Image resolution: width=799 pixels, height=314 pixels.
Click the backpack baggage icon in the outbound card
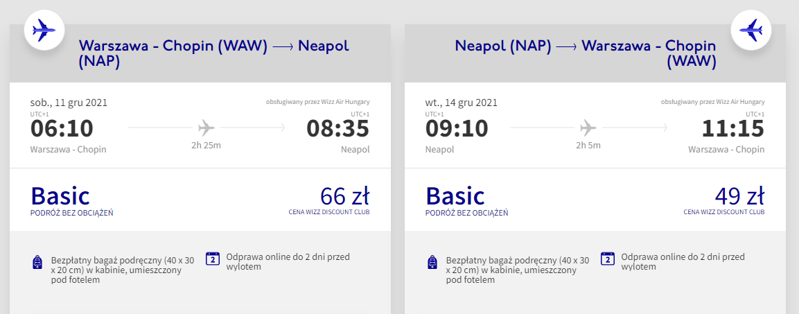click(x=38, y=263)
